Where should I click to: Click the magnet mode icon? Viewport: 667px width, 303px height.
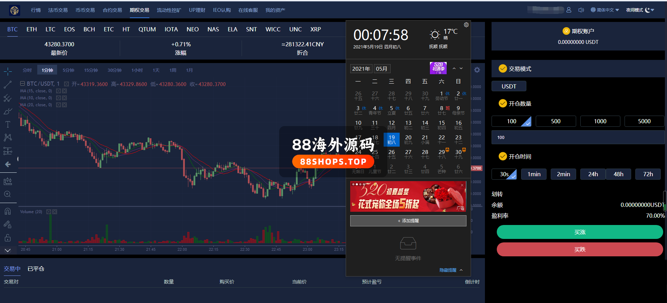point(8,211)
